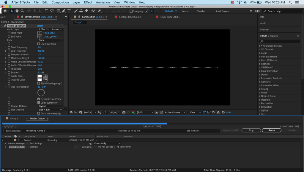Select the Clone Stamp tool
304x172 pixels.
[x=81, y=11]
